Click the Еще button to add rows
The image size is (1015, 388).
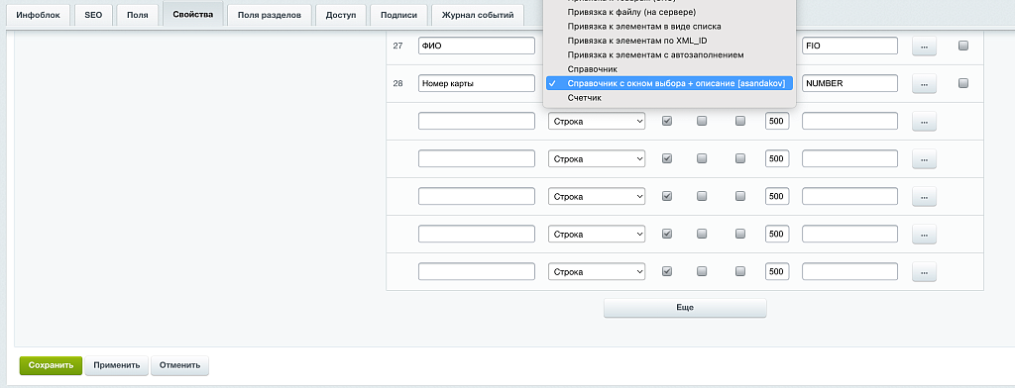(685, 308)
